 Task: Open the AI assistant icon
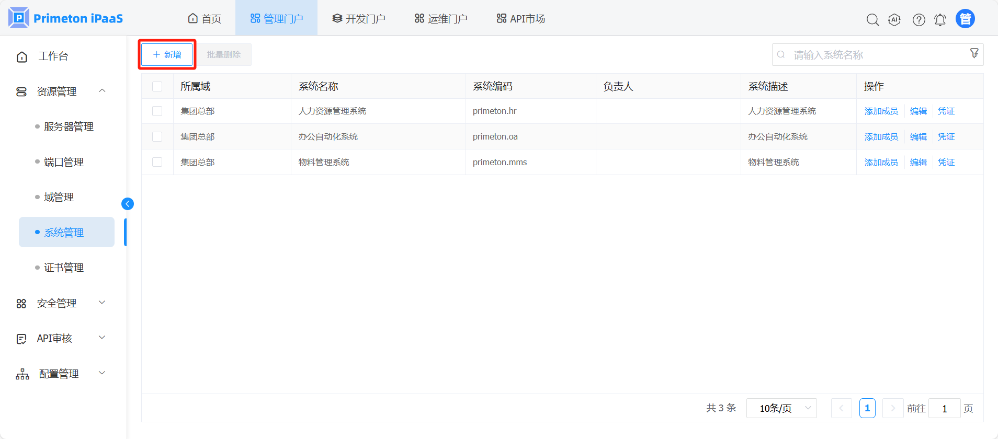click(x=894, y=20)
